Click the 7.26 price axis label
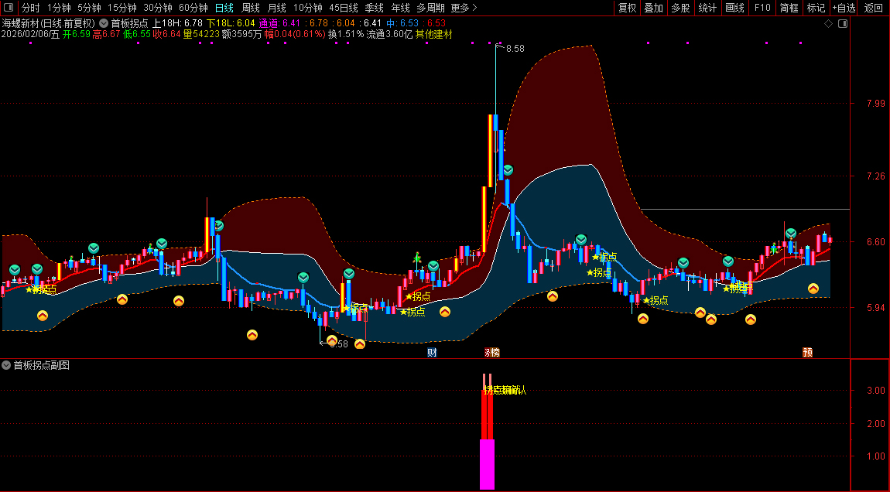The image size is (890, 492). click(x=876, y=176)
